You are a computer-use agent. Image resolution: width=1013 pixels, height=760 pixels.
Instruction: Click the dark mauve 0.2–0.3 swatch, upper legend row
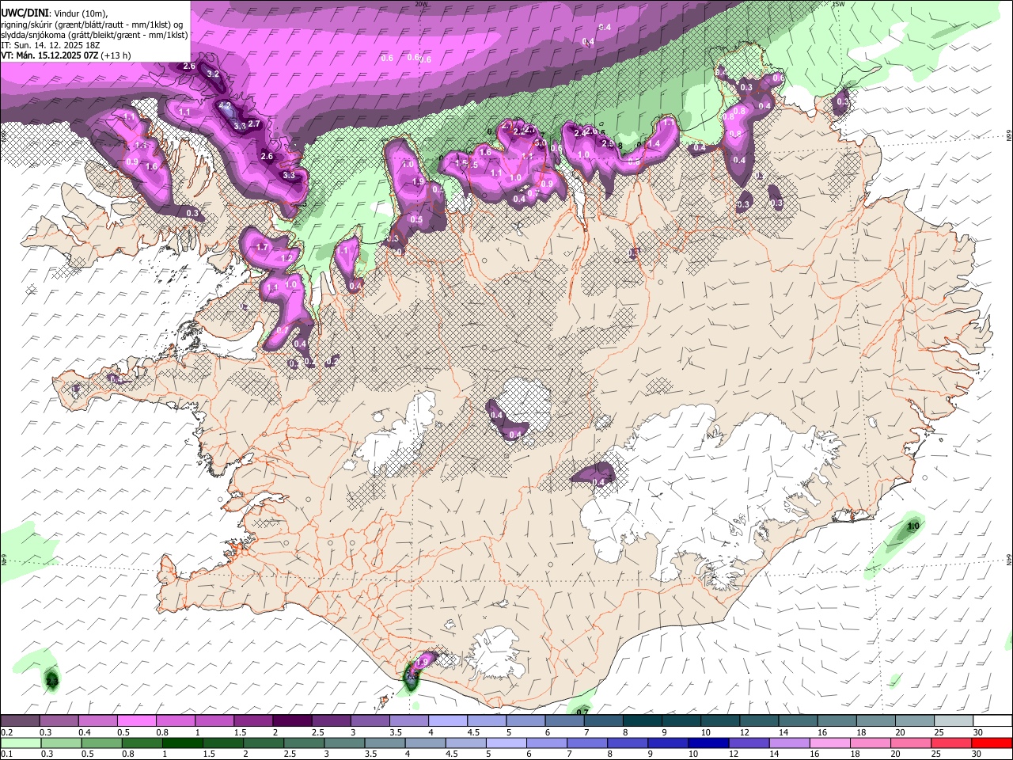point(20,721)
